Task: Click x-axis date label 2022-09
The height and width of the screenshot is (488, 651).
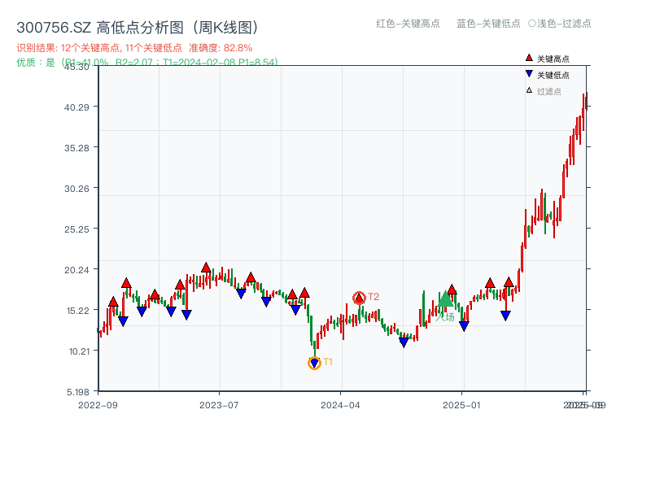Action: point(98,405)
